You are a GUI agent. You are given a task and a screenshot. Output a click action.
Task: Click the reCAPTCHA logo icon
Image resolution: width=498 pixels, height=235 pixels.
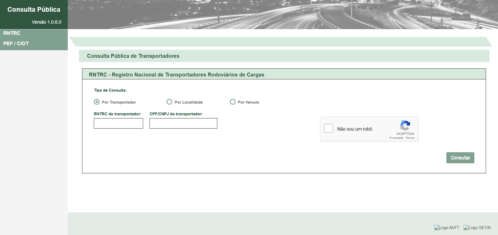tap(405, 126)
